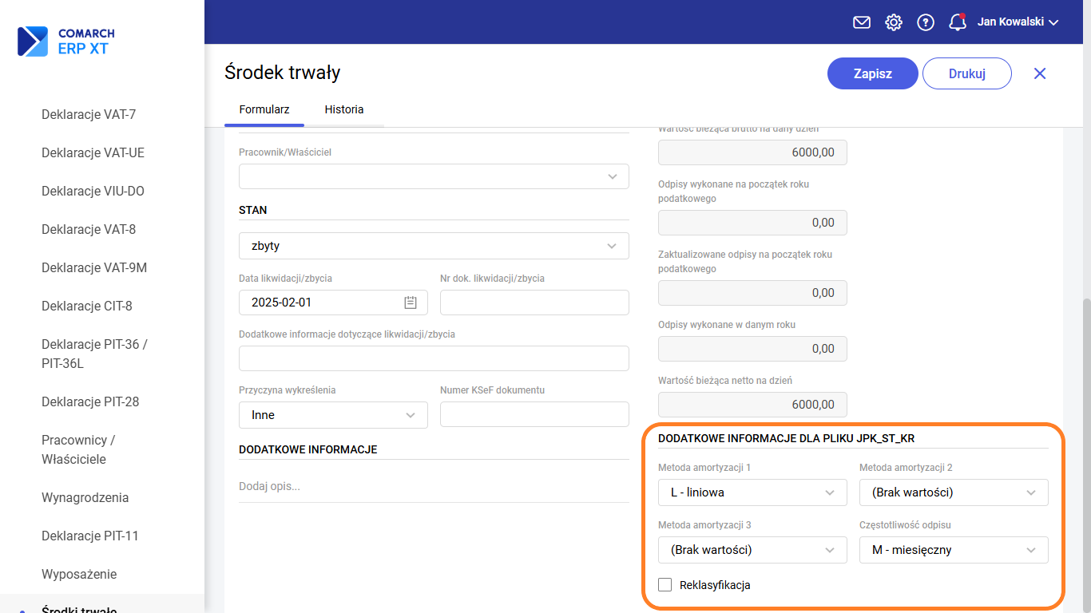Viewport: 1091px width, 613px height.
Task: Open settings gear icon
Action: pyautogui.click(x=894, y=22)
